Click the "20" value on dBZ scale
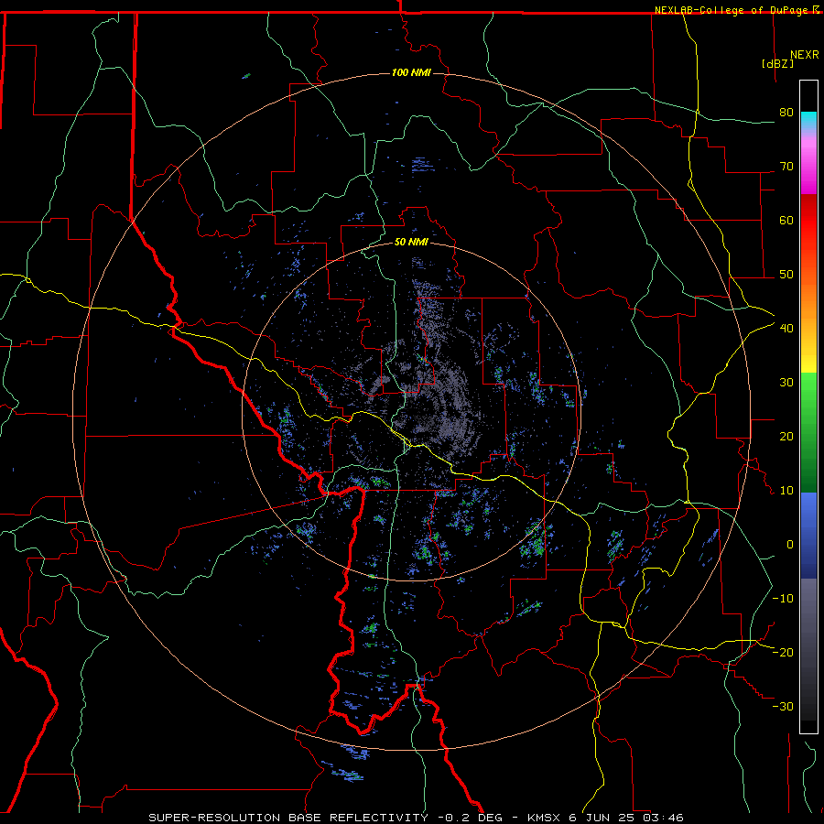The image size is (824, 824). tap(786, 437)
